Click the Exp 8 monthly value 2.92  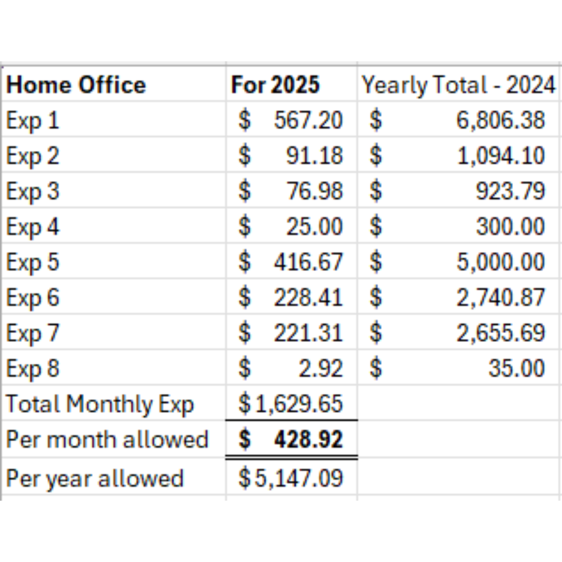(320, 368)
